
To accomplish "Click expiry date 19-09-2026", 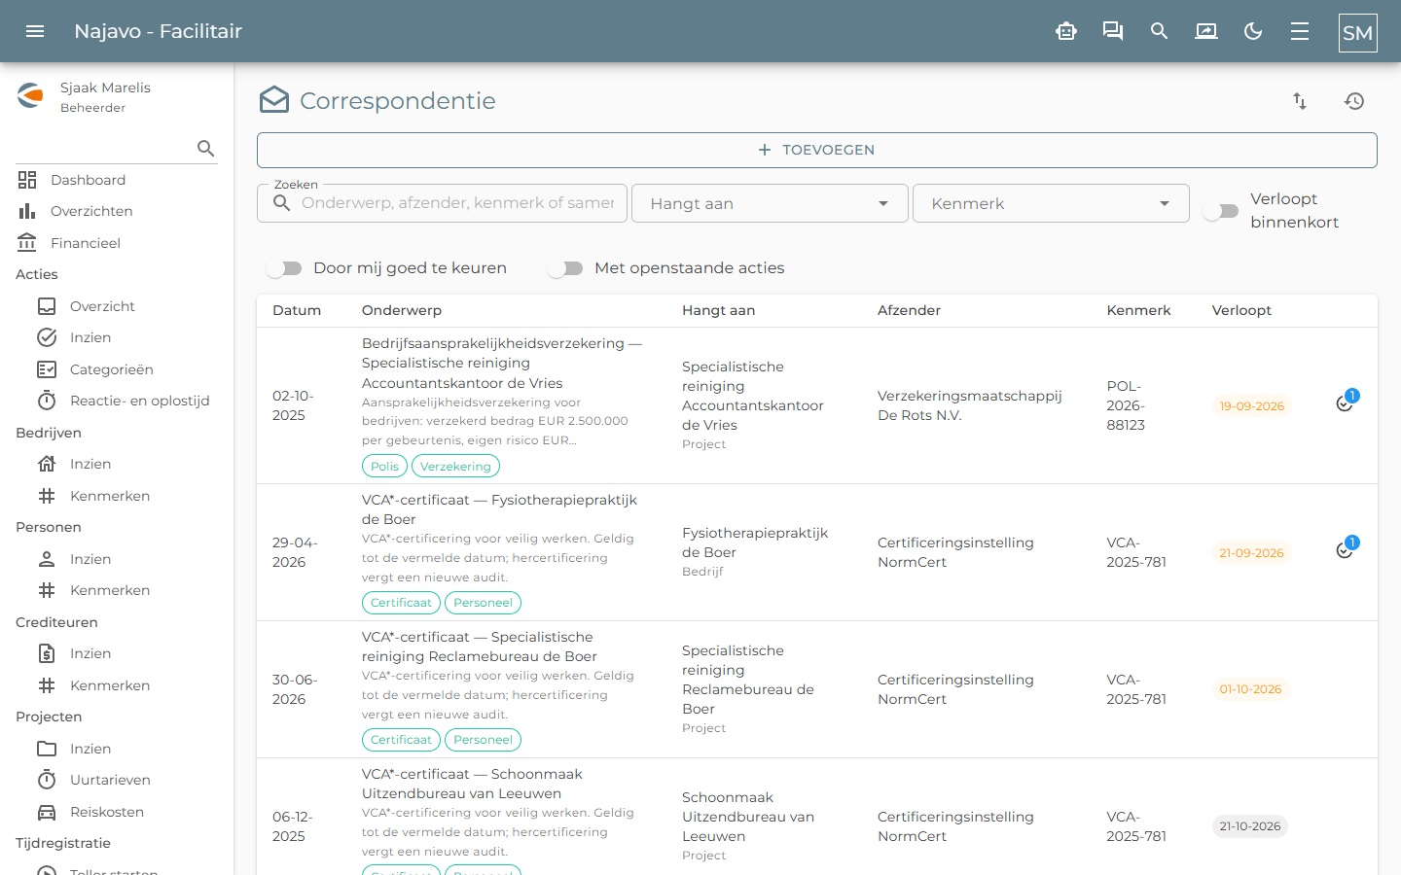I will click(1251, 406).
